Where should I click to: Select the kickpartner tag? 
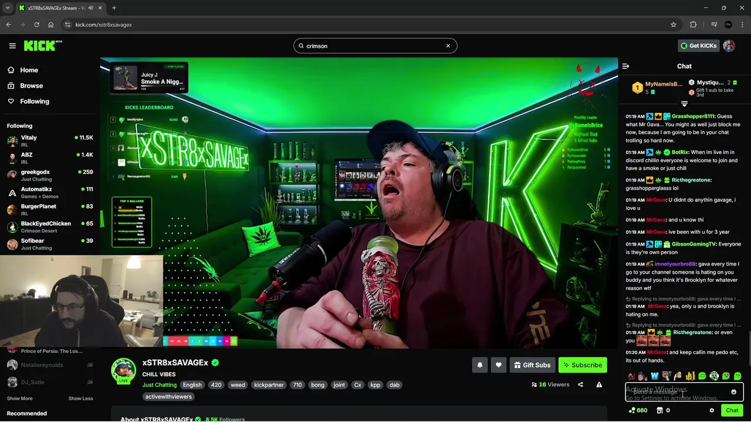[x=269, y=385]
